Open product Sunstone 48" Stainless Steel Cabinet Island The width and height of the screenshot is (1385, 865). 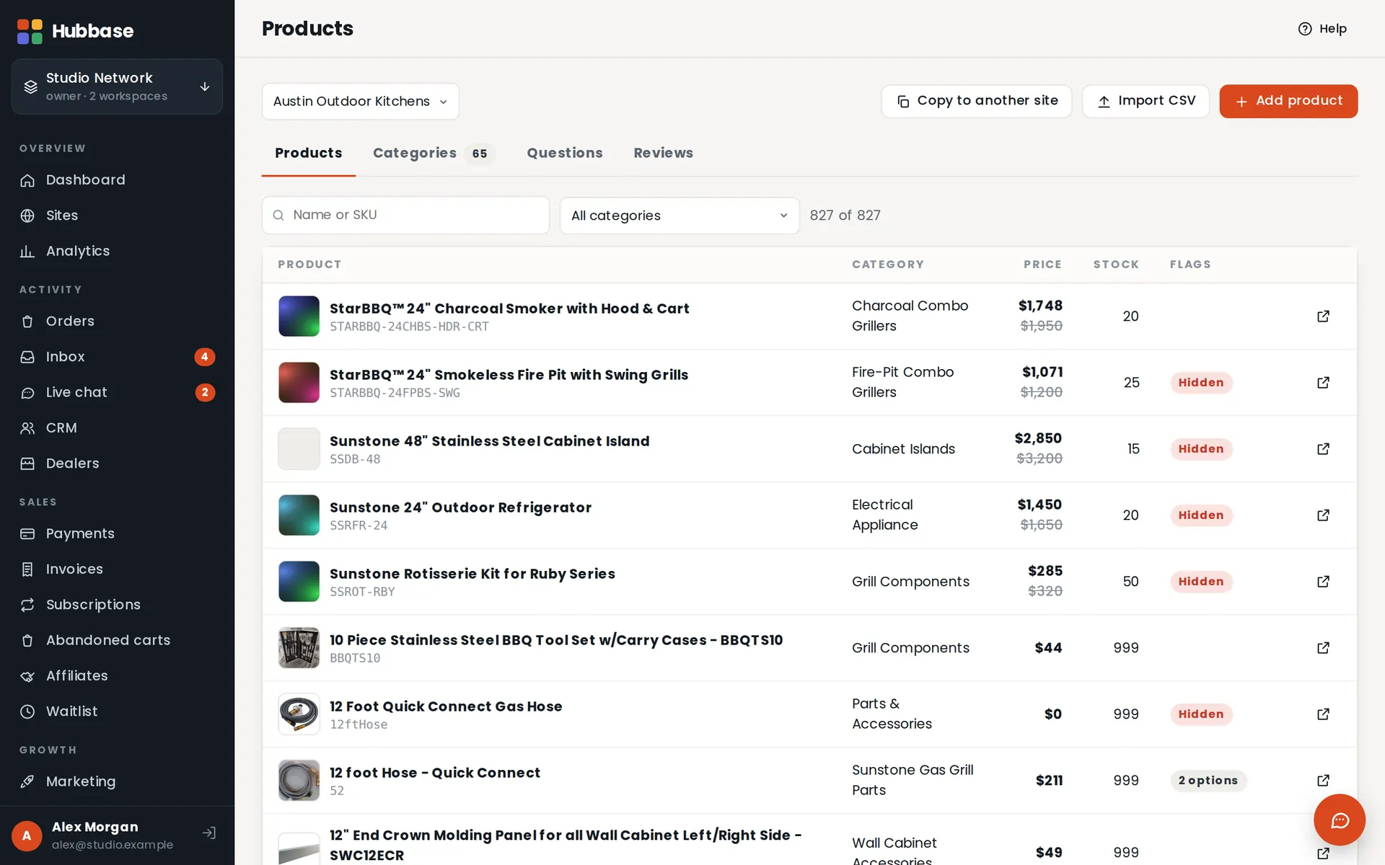point(489,441)
